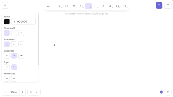Select the Diamond shape tool
173x97 pixels.
tap(74, 6)
